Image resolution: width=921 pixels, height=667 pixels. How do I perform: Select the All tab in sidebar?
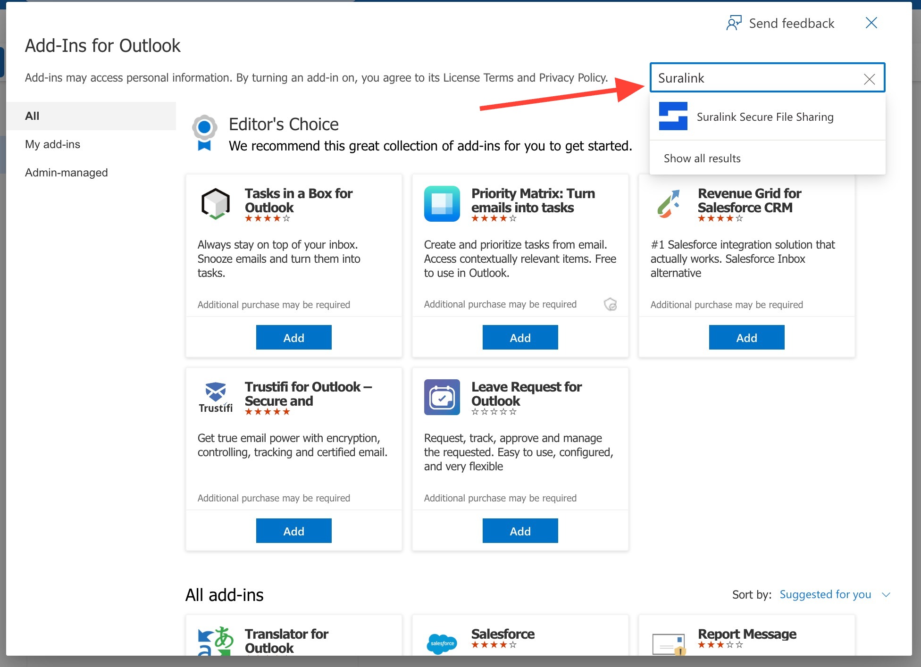pyautogui.click(x=32, y=114)
